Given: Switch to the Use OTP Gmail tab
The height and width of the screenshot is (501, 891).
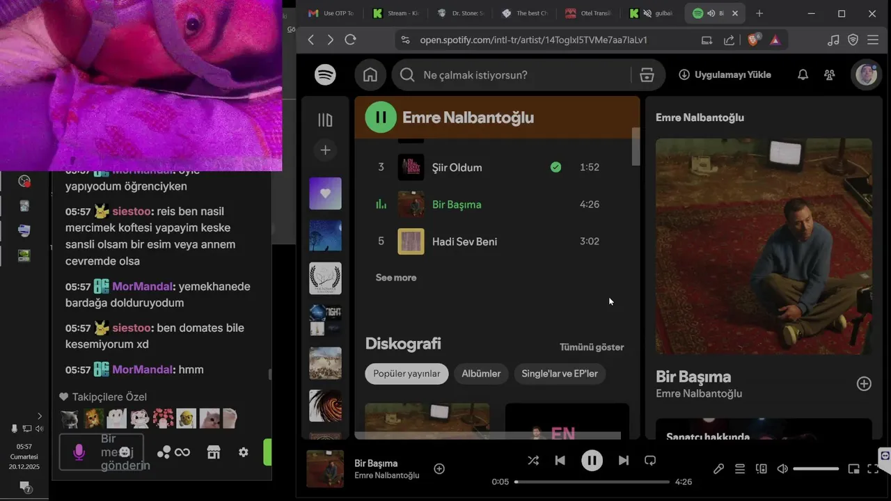Looking at the screenshot, I should coord(331,13).
